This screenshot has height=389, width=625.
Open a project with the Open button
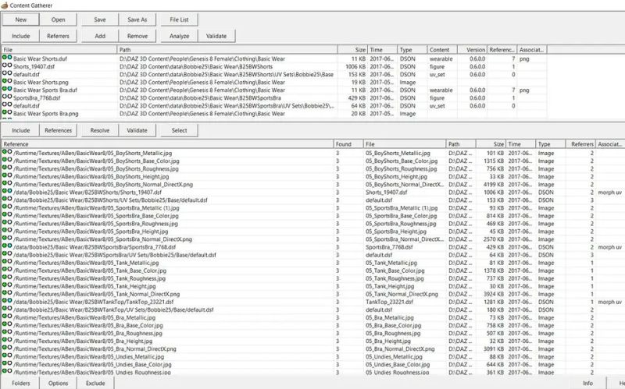[x=58, y=19]
